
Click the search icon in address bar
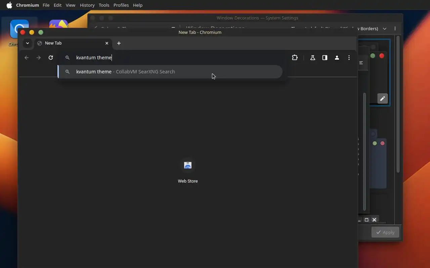pyautogui.click(x=68, y=58)
